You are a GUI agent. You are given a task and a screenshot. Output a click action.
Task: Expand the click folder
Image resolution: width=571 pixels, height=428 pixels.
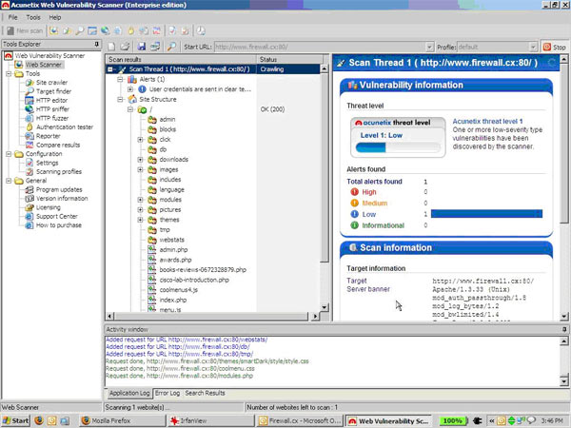point(140,140)
